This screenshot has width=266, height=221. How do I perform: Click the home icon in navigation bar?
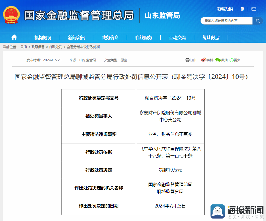click(x=14, y=38)
